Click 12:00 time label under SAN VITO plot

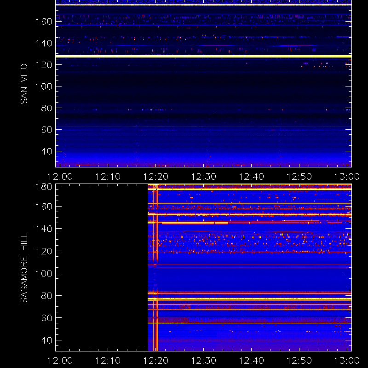[x=60, y=177]
